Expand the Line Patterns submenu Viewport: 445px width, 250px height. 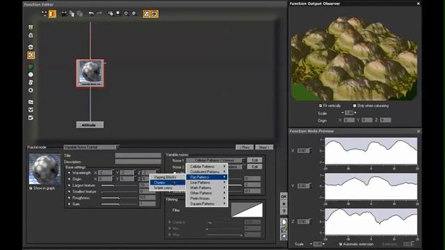207,183
